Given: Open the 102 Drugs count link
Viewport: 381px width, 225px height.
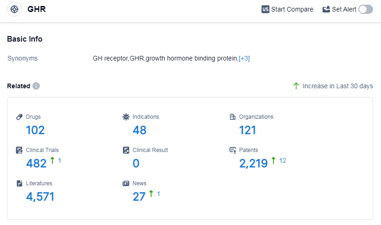Looking at the screenshot, I should 35,130.
